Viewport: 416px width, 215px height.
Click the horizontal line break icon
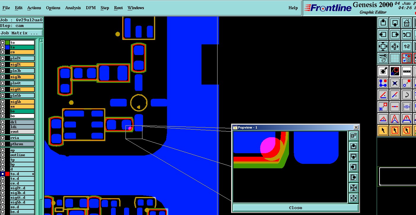395,107
